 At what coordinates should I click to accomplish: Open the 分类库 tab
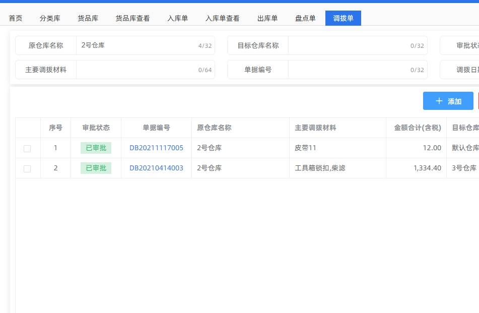coord(50,18)
